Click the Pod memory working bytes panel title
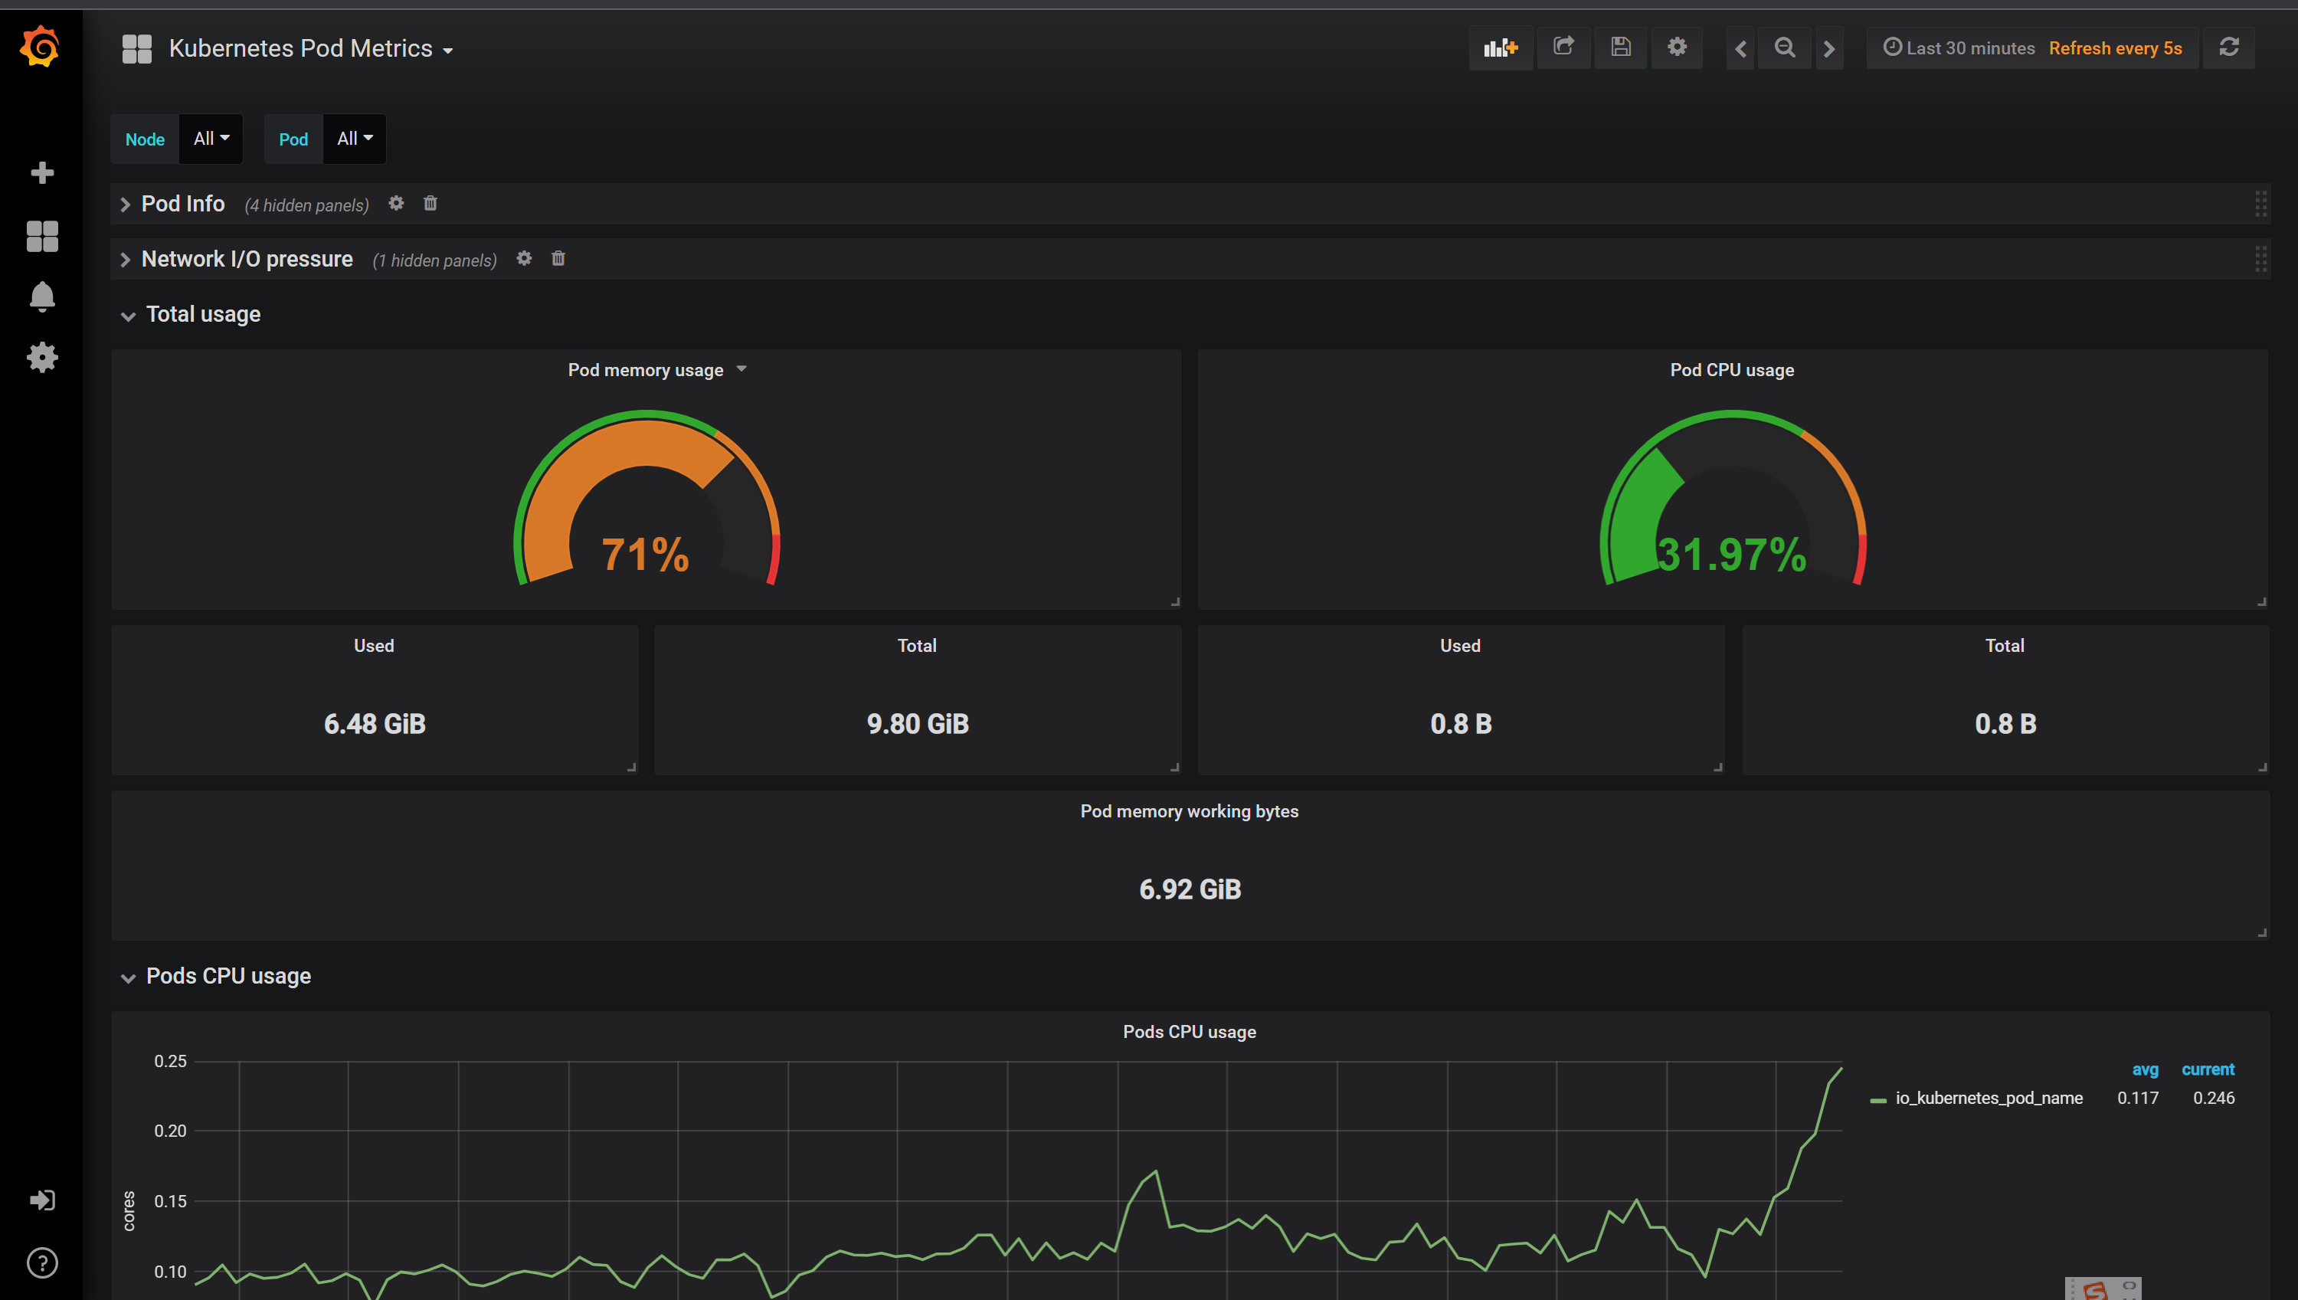This screenshot has height=1300, width=2298. (1189, 810)
